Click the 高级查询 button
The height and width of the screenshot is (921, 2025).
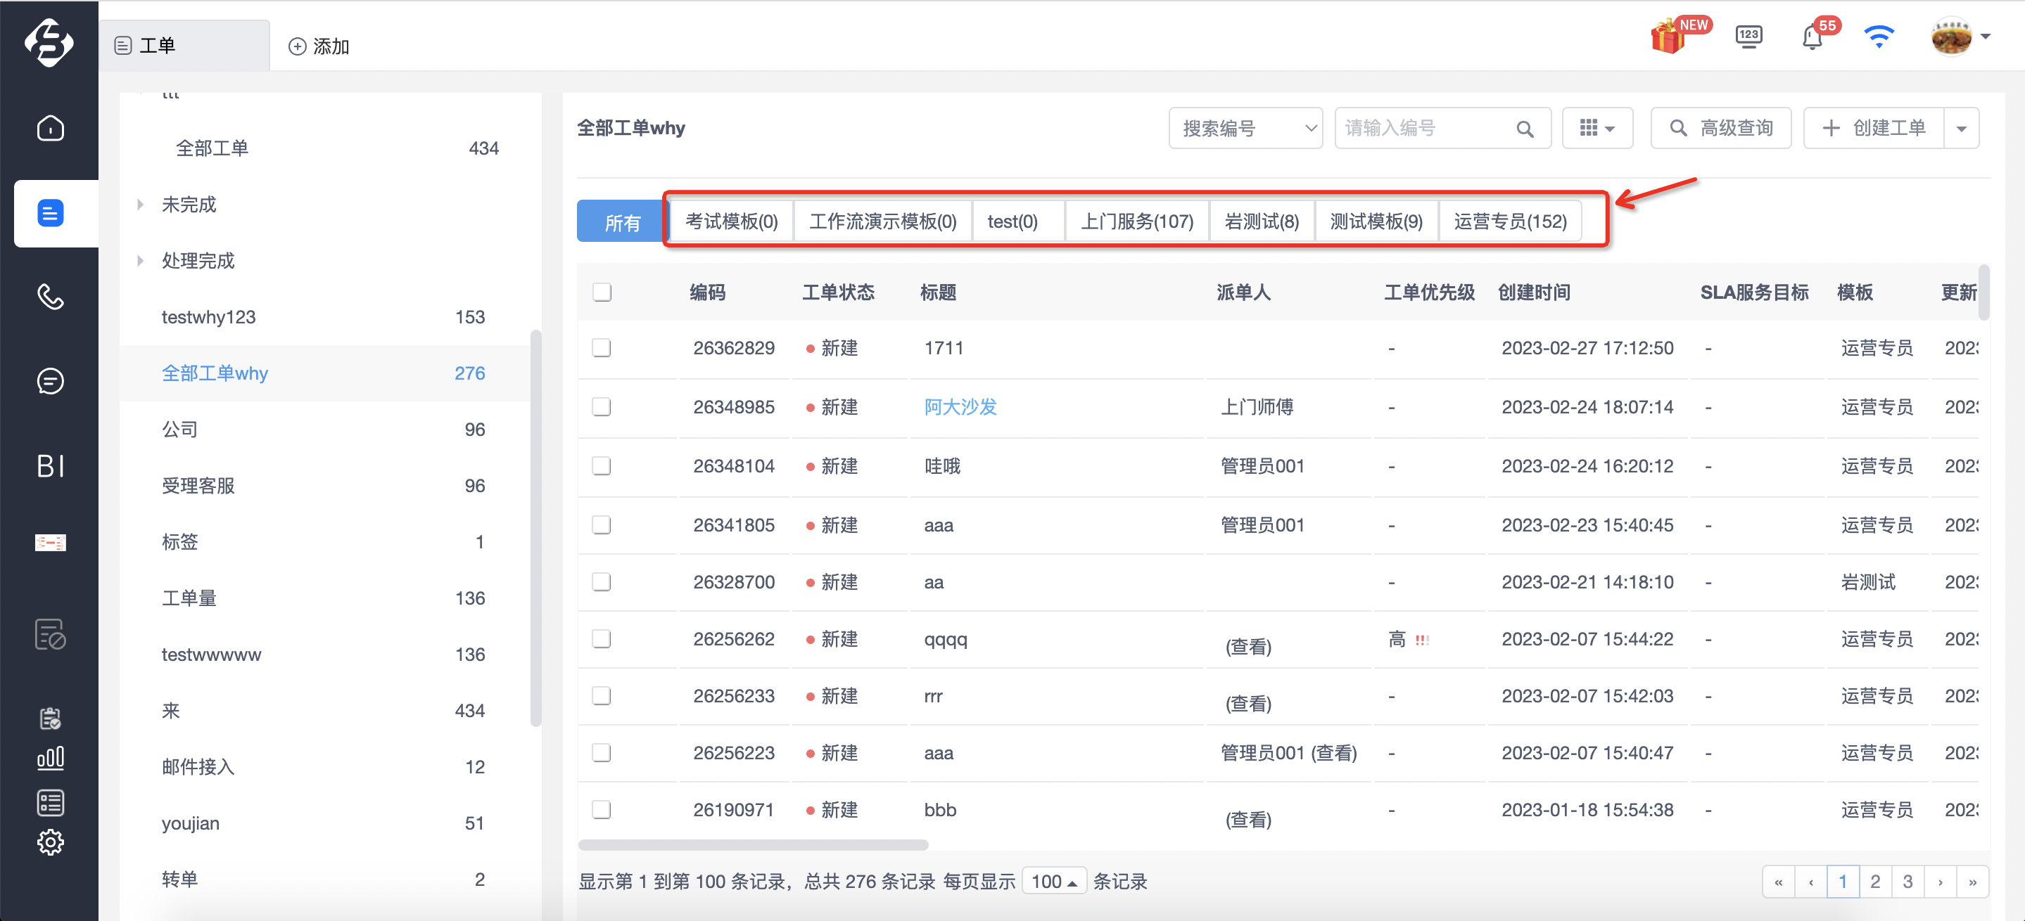[x=1721, y=129]
